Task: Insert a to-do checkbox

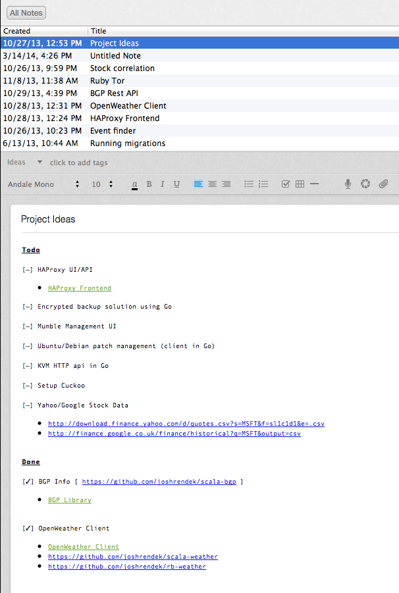Action: click(x=286, y=184)
